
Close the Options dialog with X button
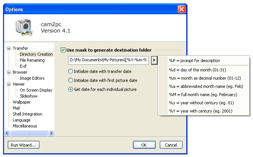(x=181, y=9)
